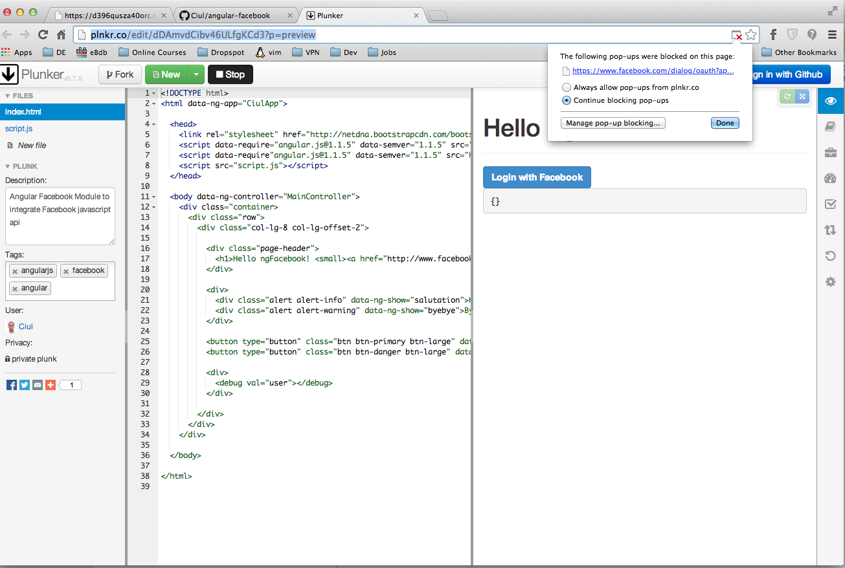
Task: Click the green New button
Action: tap(167, 74)
